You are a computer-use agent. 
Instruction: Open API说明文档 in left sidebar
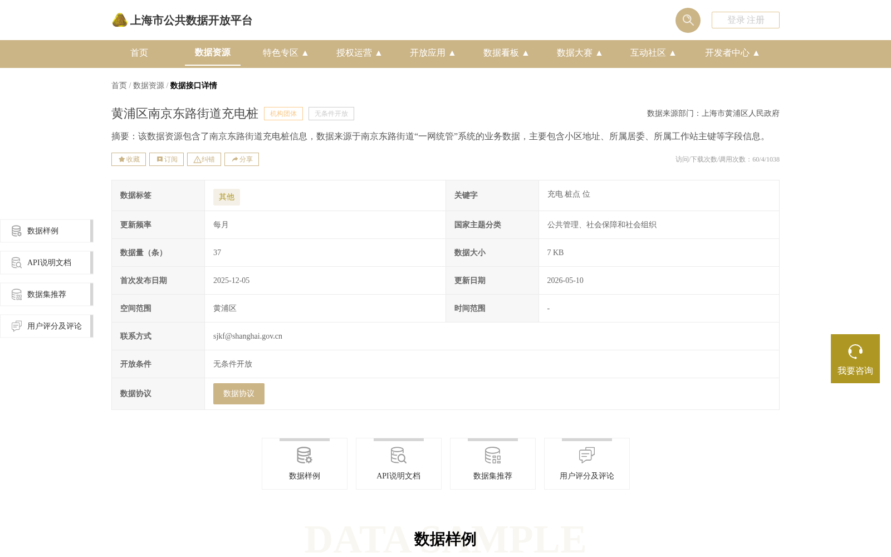(x=47, y=263)
